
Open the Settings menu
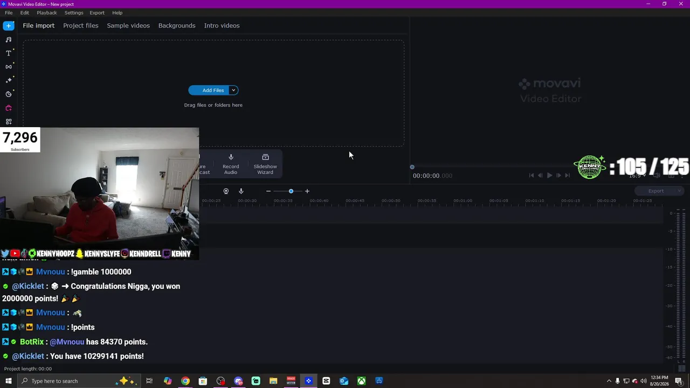coord(74,13)
